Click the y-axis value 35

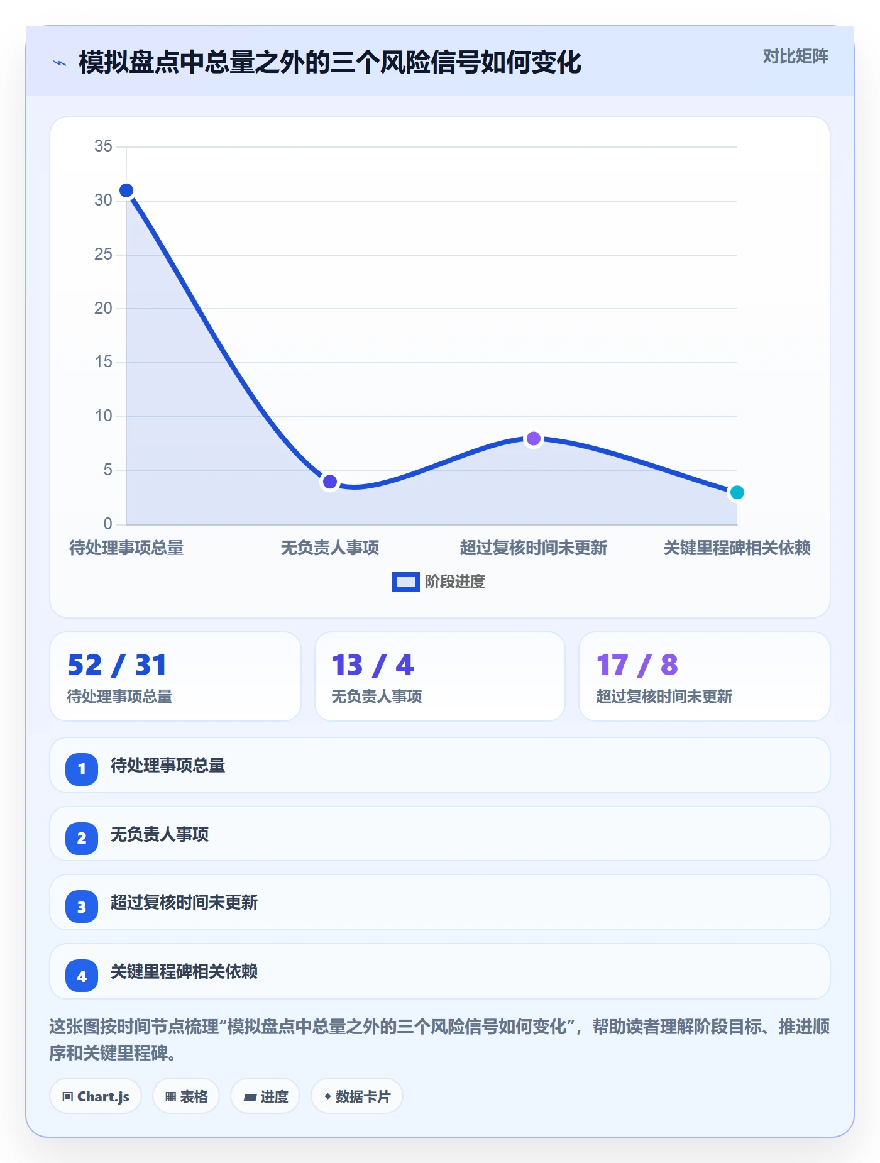tap(103, 146)
